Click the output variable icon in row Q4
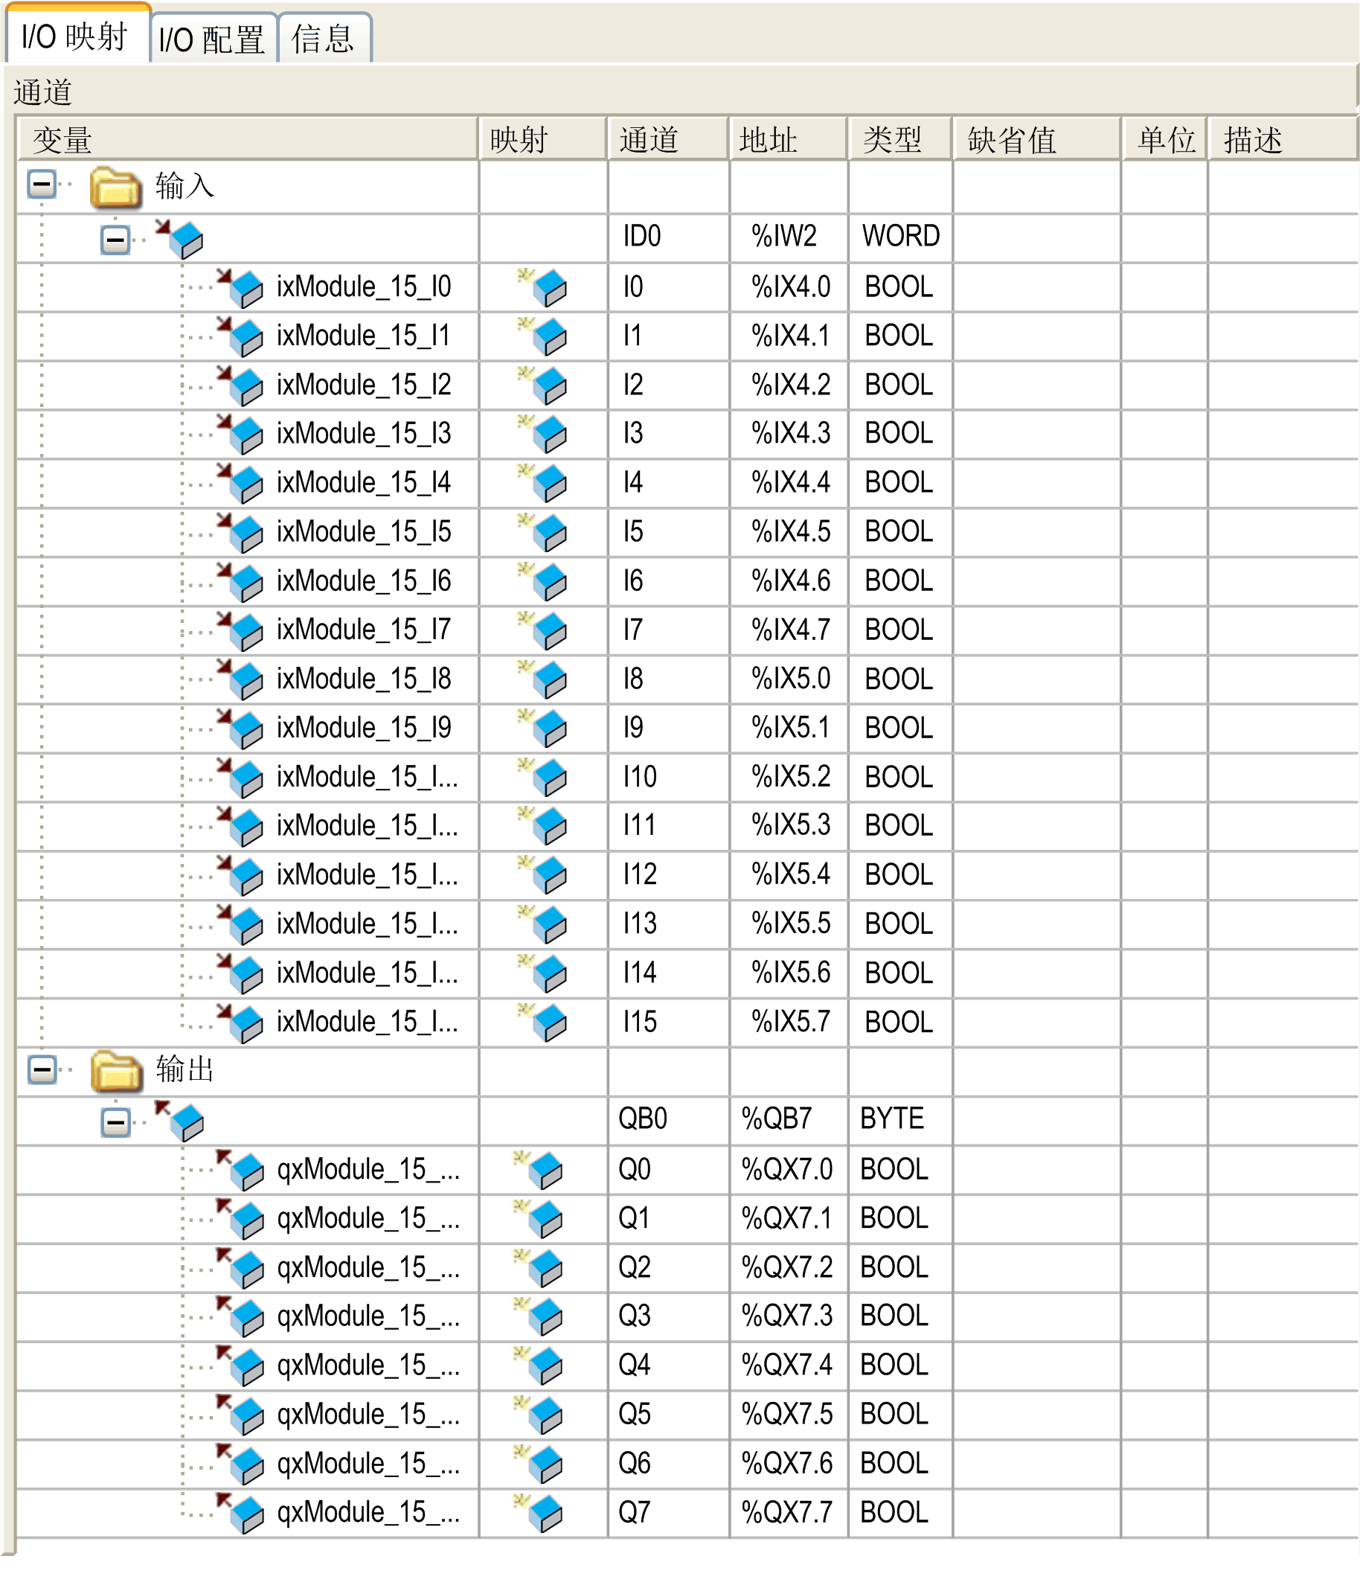 241,1366
